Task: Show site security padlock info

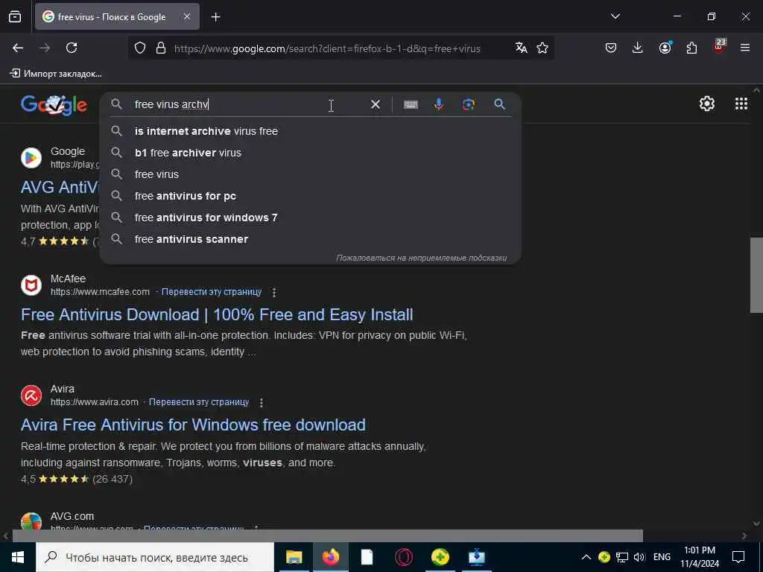Action: pos(161,48)
